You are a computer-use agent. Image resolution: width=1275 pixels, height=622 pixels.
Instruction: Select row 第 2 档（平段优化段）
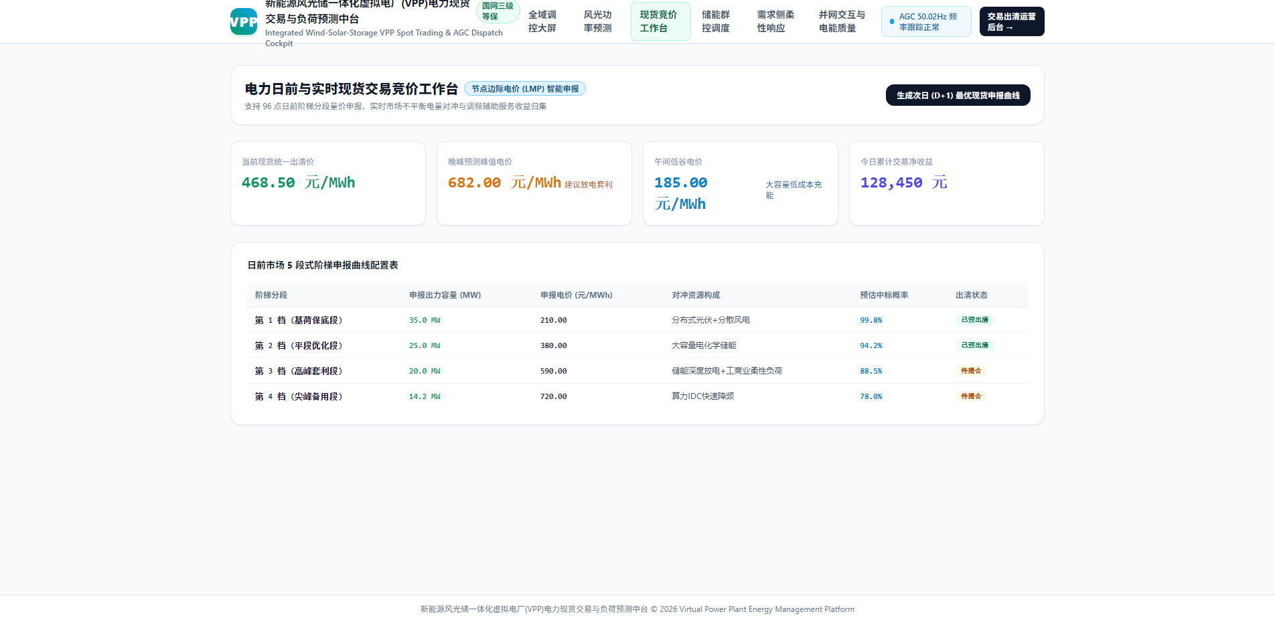(x=637, y=345)
